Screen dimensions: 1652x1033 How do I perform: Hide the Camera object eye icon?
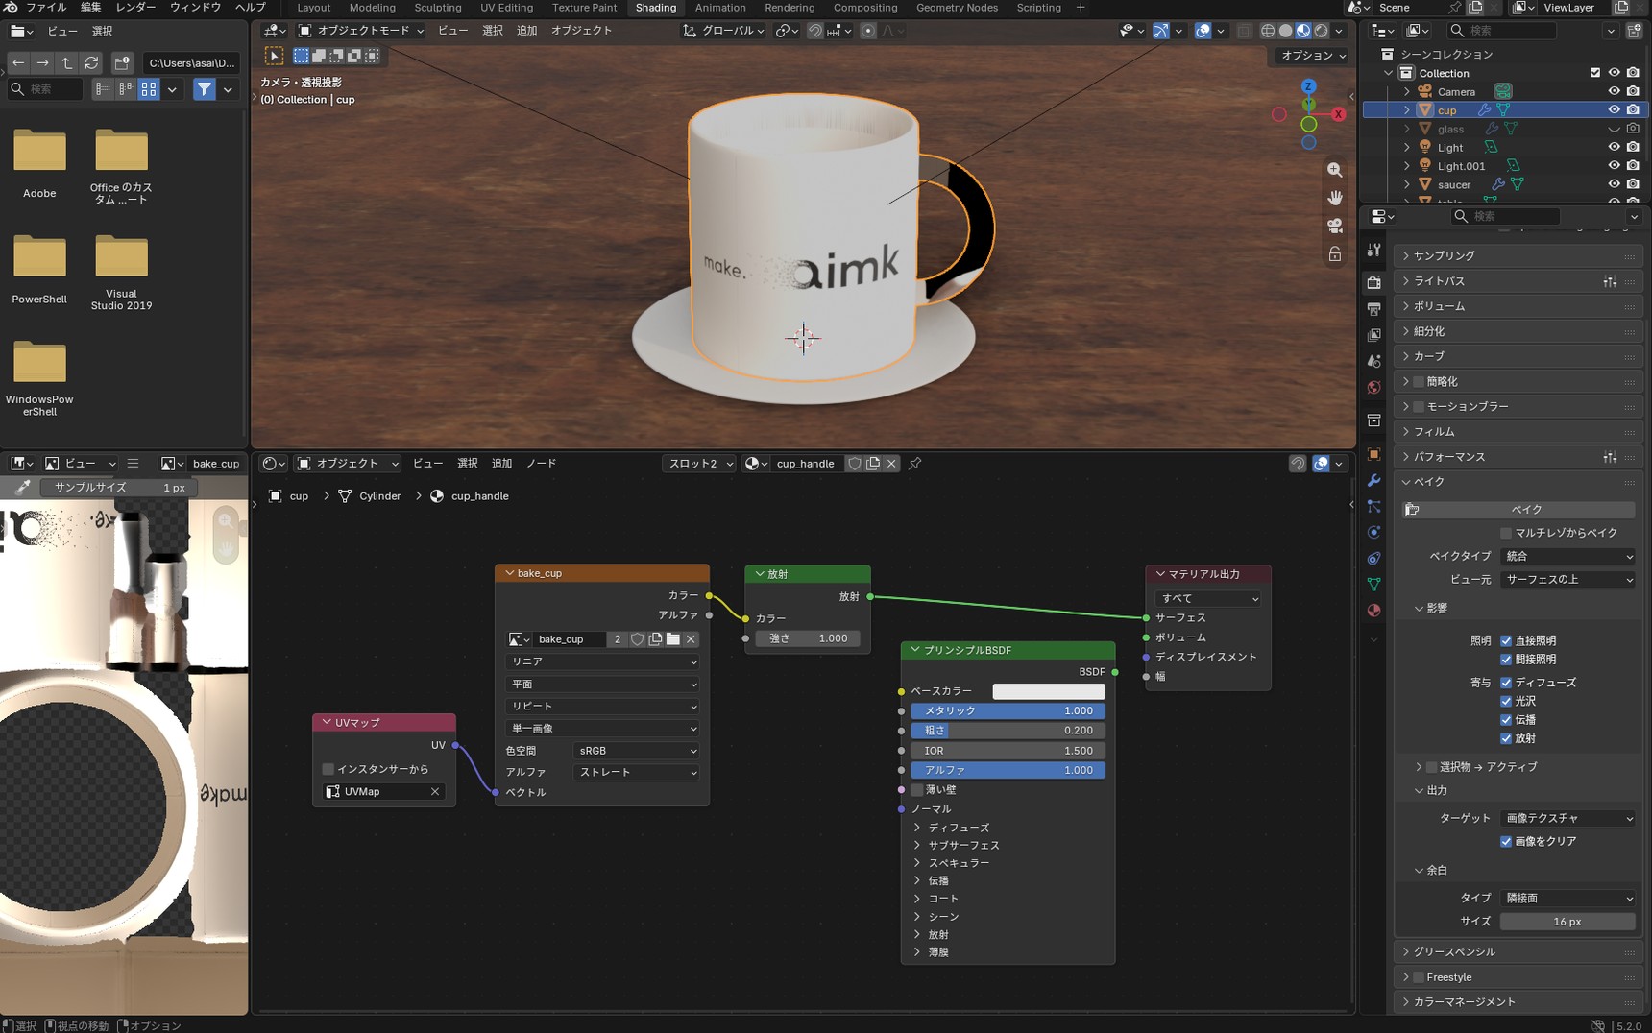[x=1614, y=92]
